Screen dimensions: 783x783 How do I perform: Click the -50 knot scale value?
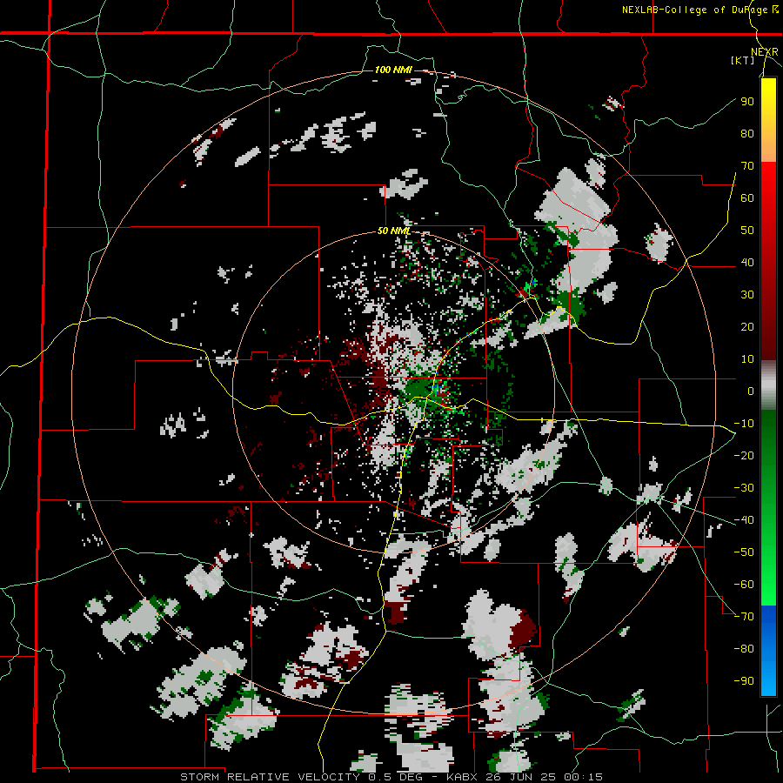(x=744, y=552)
